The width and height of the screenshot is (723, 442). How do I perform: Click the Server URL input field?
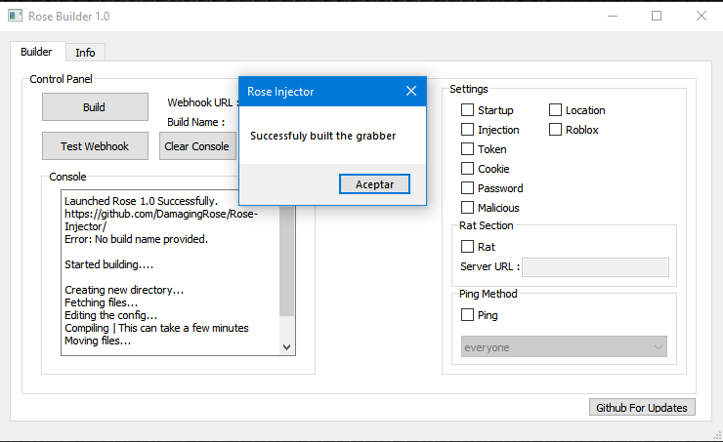(x=595, y=267)
